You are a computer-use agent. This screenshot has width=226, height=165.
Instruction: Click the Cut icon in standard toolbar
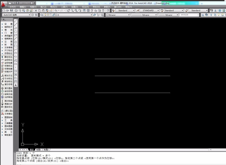(36, 11)
